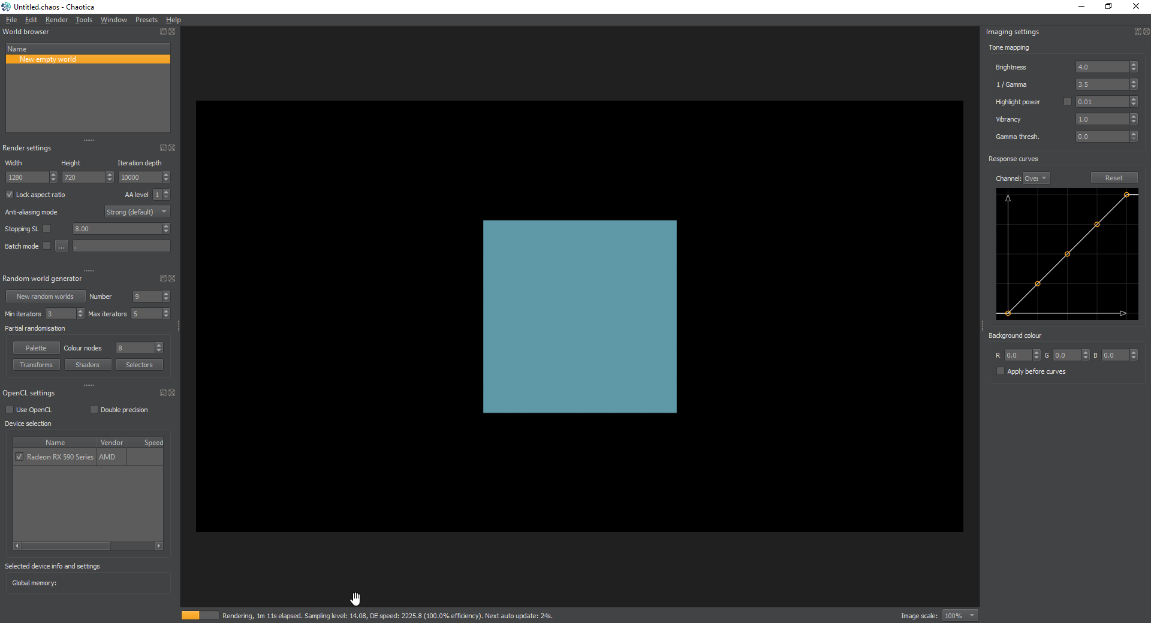Float the OpenCL settings panel
The image size is (1151, 623).
pyautogui.click(x=163, y=393)
